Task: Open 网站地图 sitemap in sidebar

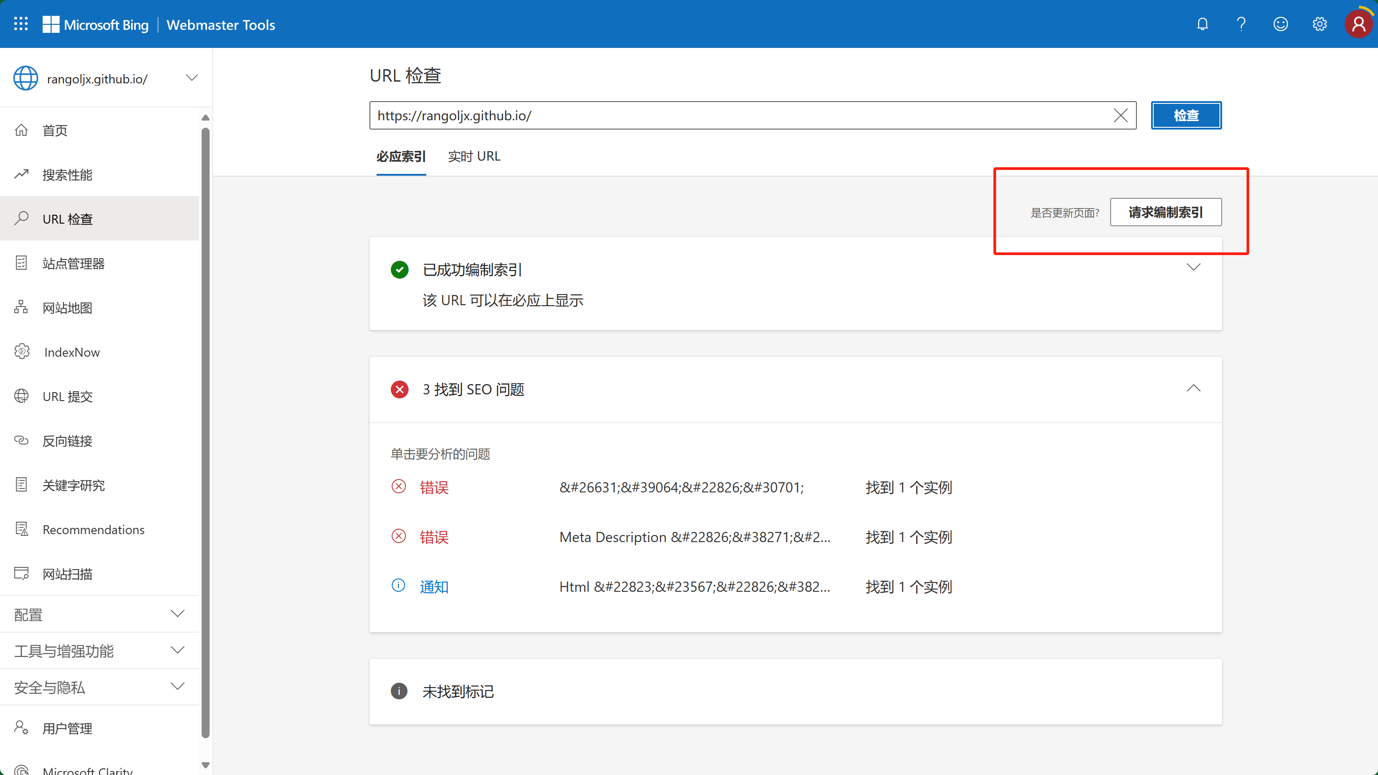Action: coord(68,308)
